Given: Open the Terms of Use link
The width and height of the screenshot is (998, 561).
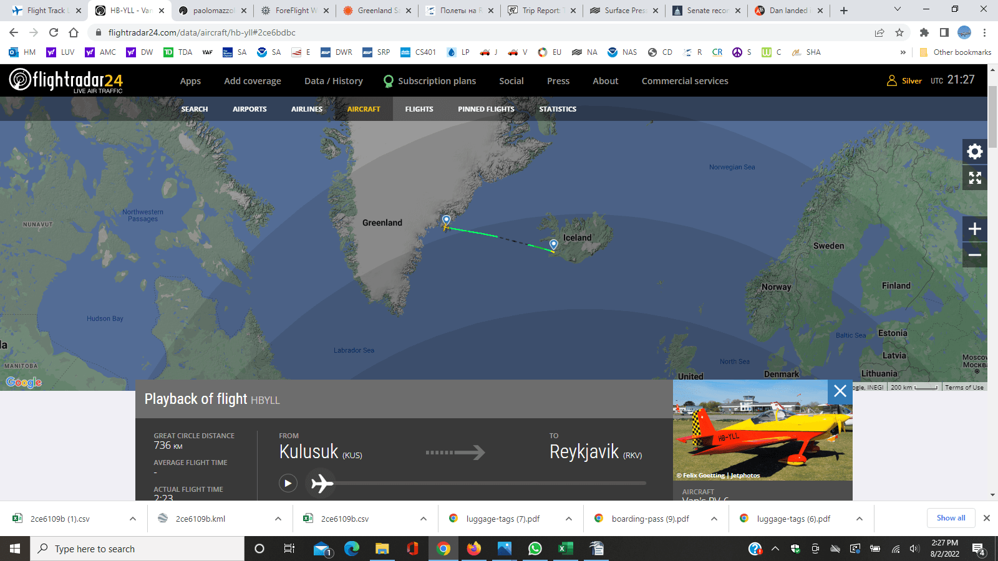Looking at the screenshot, I should 964,386.
